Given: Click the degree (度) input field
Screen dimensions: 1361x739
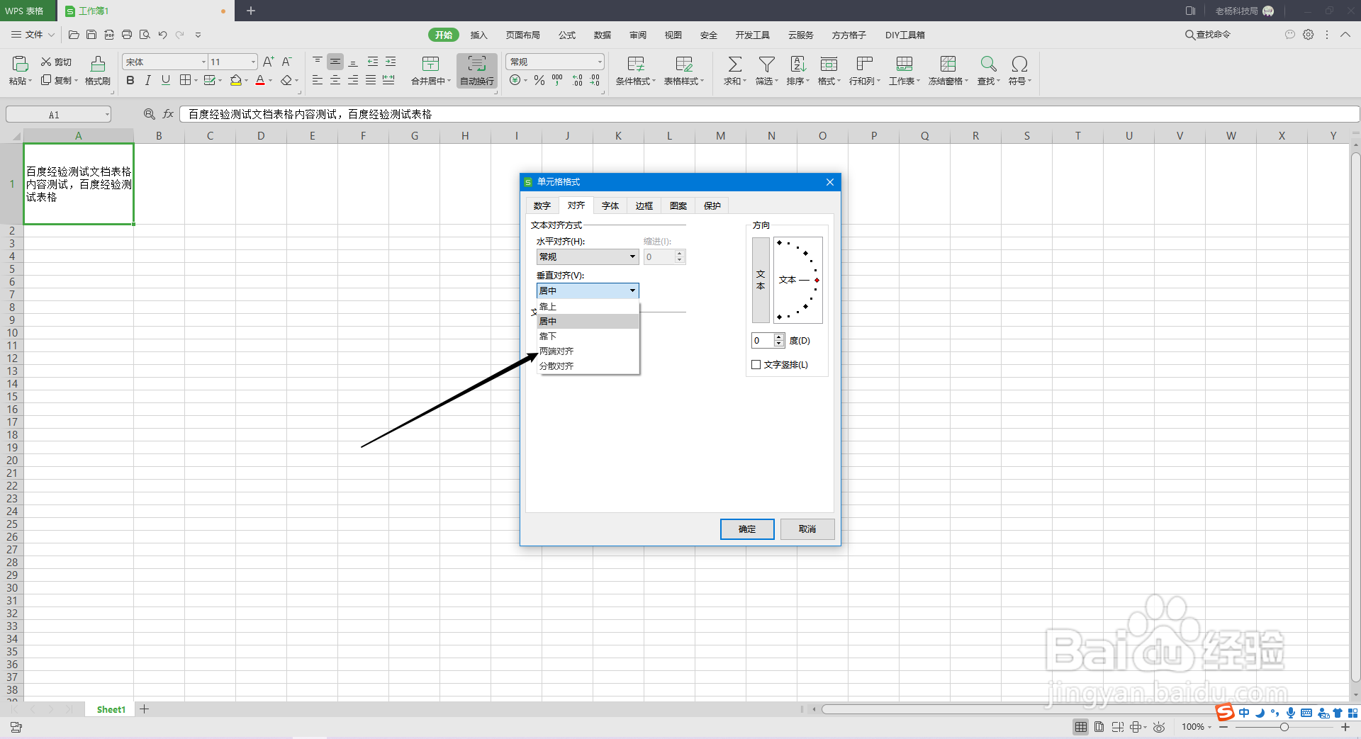Looking at the screenshot, I should pos(763,341).
